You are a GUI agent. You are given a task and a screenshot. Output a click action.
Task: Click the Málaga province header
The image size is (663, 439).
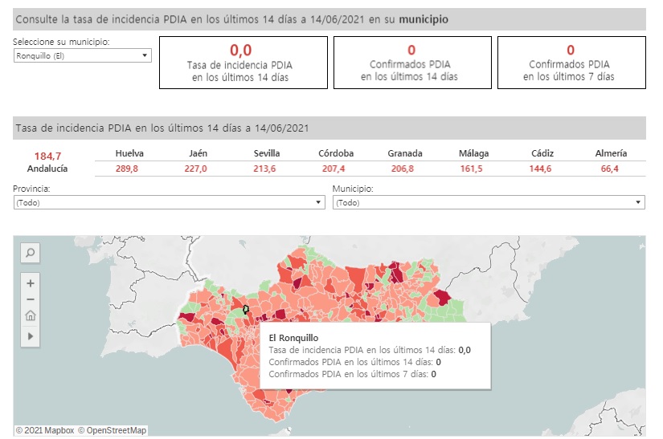coord(473,153)
